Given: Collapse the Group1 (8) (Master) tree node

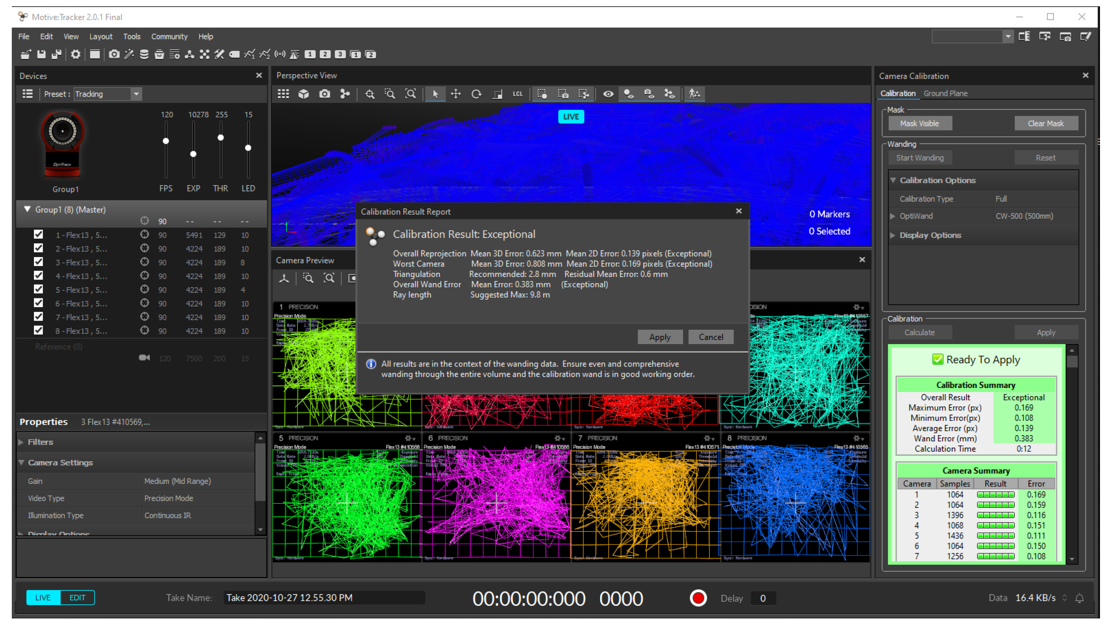Looking at the screenshot, I should click(28, 210).
